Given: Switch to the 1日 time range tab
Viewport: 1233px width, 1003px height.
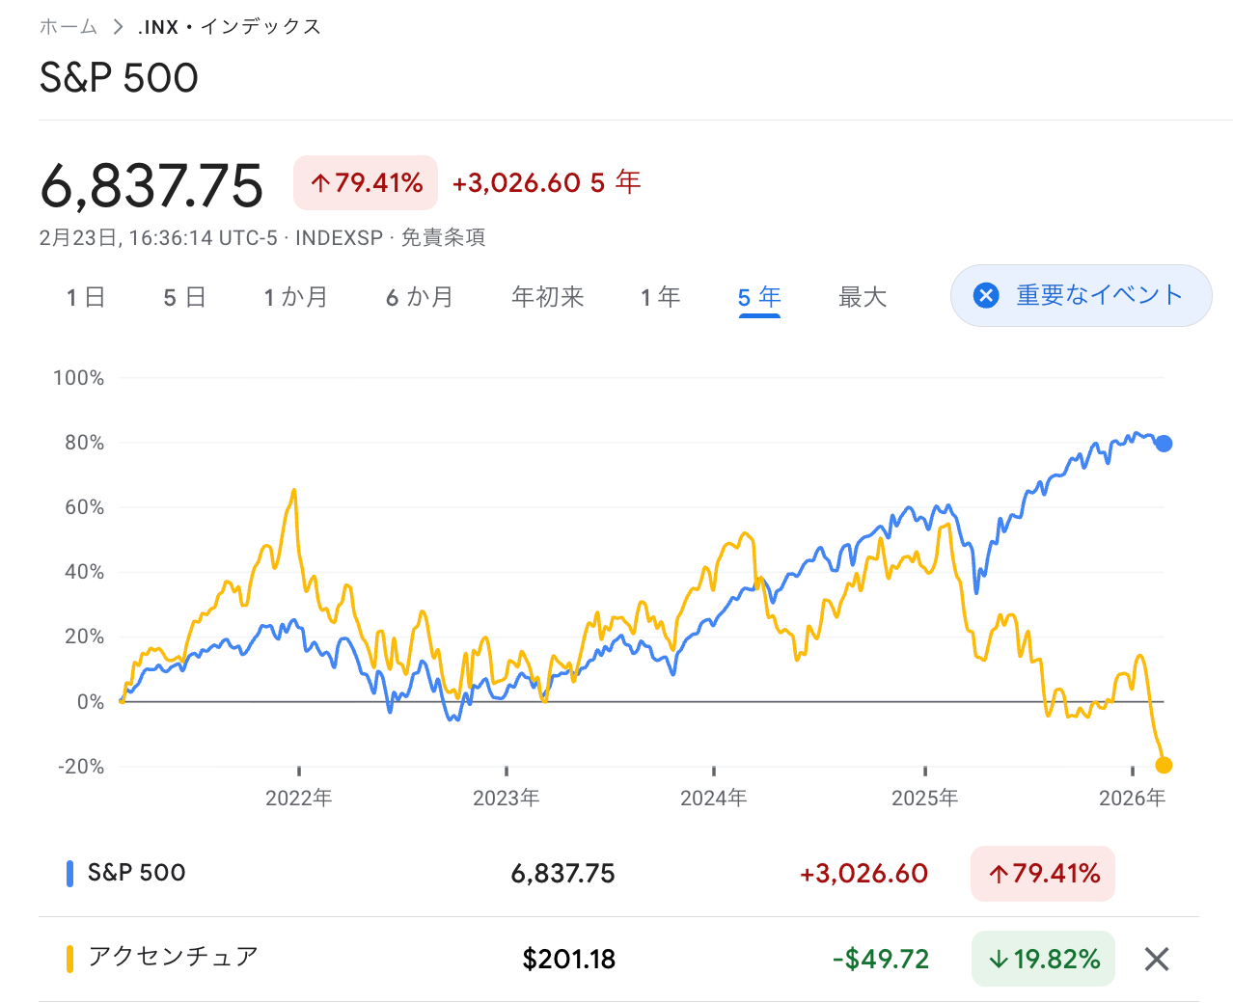Looking at the screenshot, I should point(85,297).
